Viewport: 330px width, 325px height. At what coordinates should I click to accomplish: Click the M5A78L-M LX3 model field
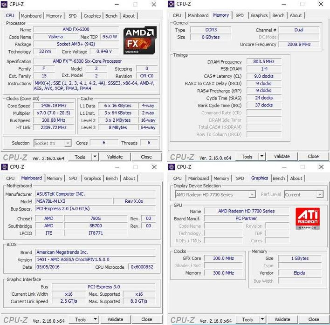click(x=74, y=201)
